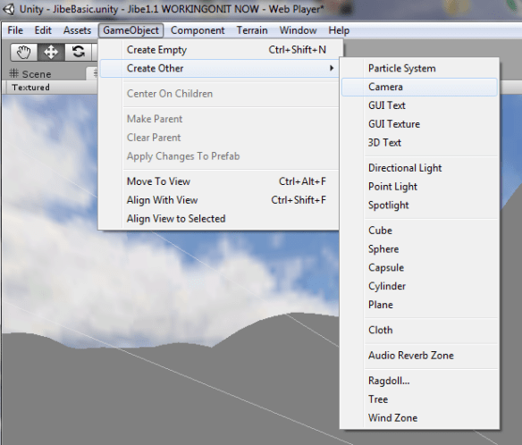Create a Point Light

coord(419,187)
